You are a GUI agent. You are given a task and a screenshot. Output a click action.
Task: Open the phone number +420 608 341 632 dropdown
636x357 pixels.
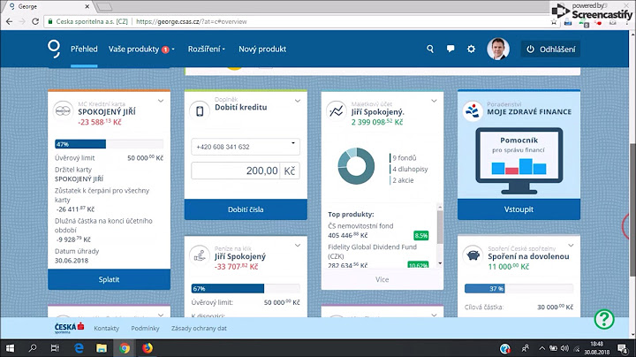[246, 147]
